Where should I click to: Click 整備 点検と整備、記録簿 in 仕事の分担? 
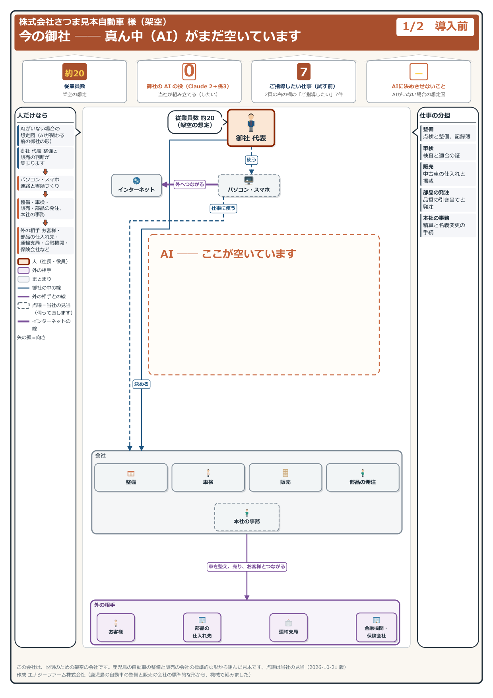pyautogui.click(x=448, y=133)
